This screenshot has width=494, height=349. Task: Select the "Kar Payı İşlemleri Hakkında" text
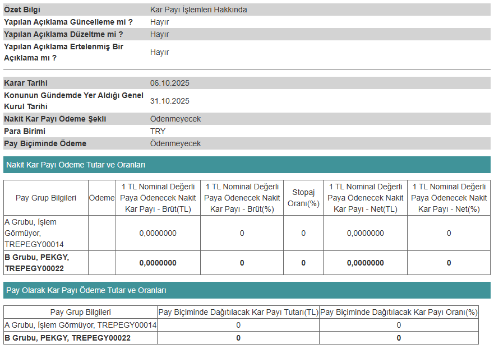pos(198,10)
